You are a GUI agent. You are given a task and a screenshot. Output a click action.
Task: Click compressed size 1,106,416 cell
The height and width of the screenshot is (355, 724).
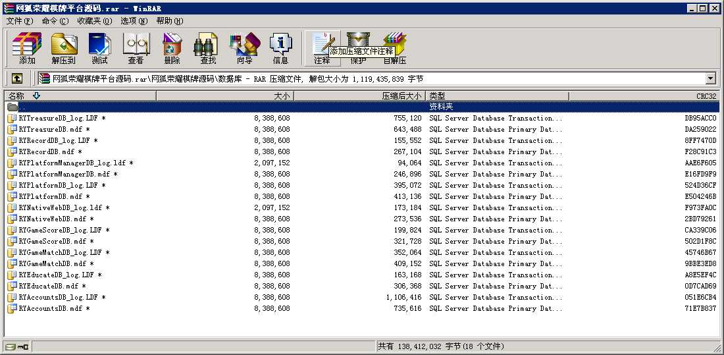click(404, 297)
